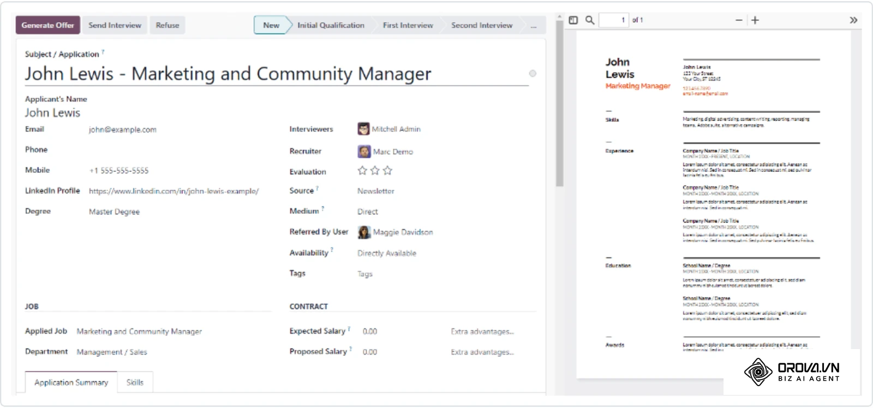Image resolution: width=873 pixels, height=408 pixels.
Task: Set evaluation to one star
Action: coord(362,171)
